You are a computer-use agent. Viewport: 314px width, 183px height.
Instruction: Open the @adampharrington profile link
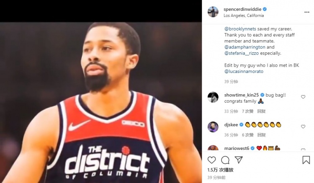[x=245, y=47]
